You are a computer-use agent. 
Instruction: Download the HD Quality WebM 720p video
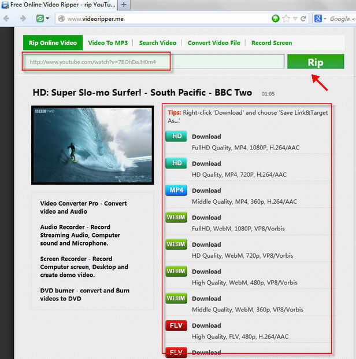(206, 245)
